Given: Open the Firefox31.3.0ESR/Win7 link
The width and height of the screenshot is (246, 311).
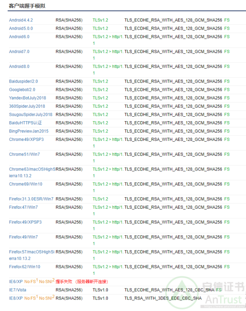Looking at the screenshot, I should [31, 199].
